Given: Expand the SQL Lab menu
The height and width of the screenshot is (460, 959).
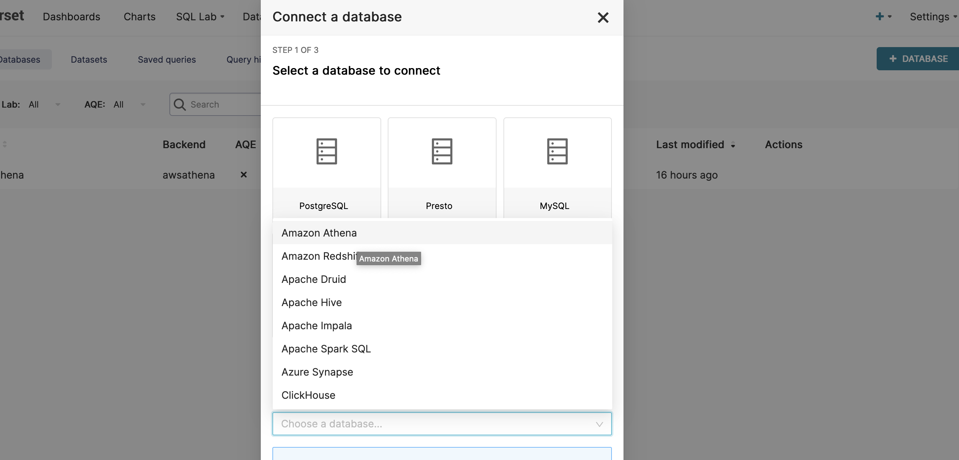Looking at the screenshot, I should (200, 17).
